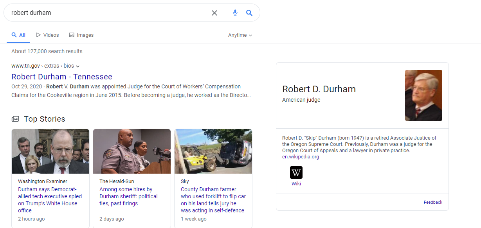Screen dimensions: 481x228
Task: Open the Anytime time filter dropdown
Action: 240,35
